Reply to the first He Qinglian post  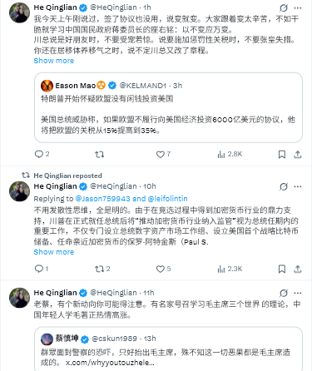42,154
